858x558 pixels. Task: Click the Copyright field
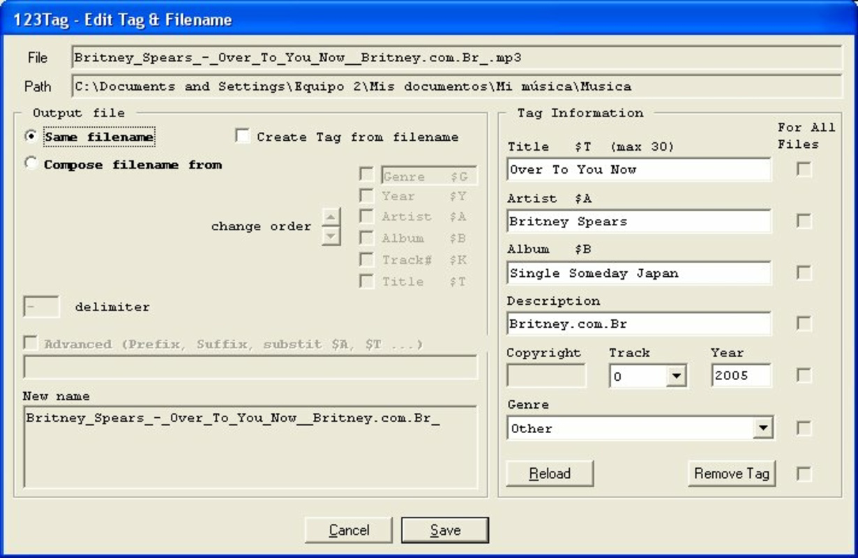click(x=546, y=375)
